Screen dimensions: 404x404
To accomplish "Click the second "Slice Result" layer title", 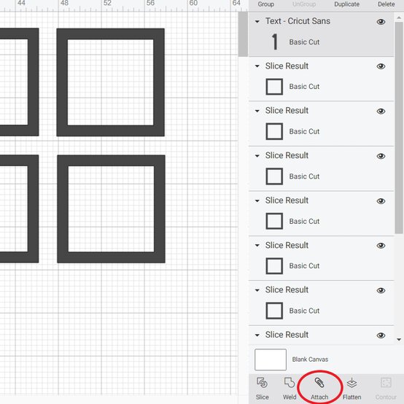I will point(287,111).
